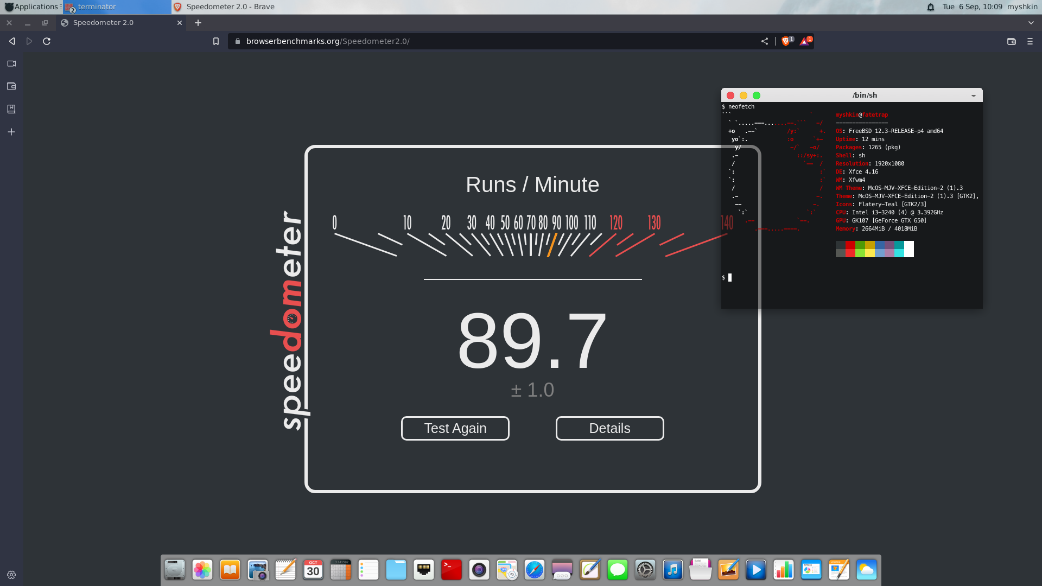
Task: Go back to the previous page
Action: (x=12, y=41)
